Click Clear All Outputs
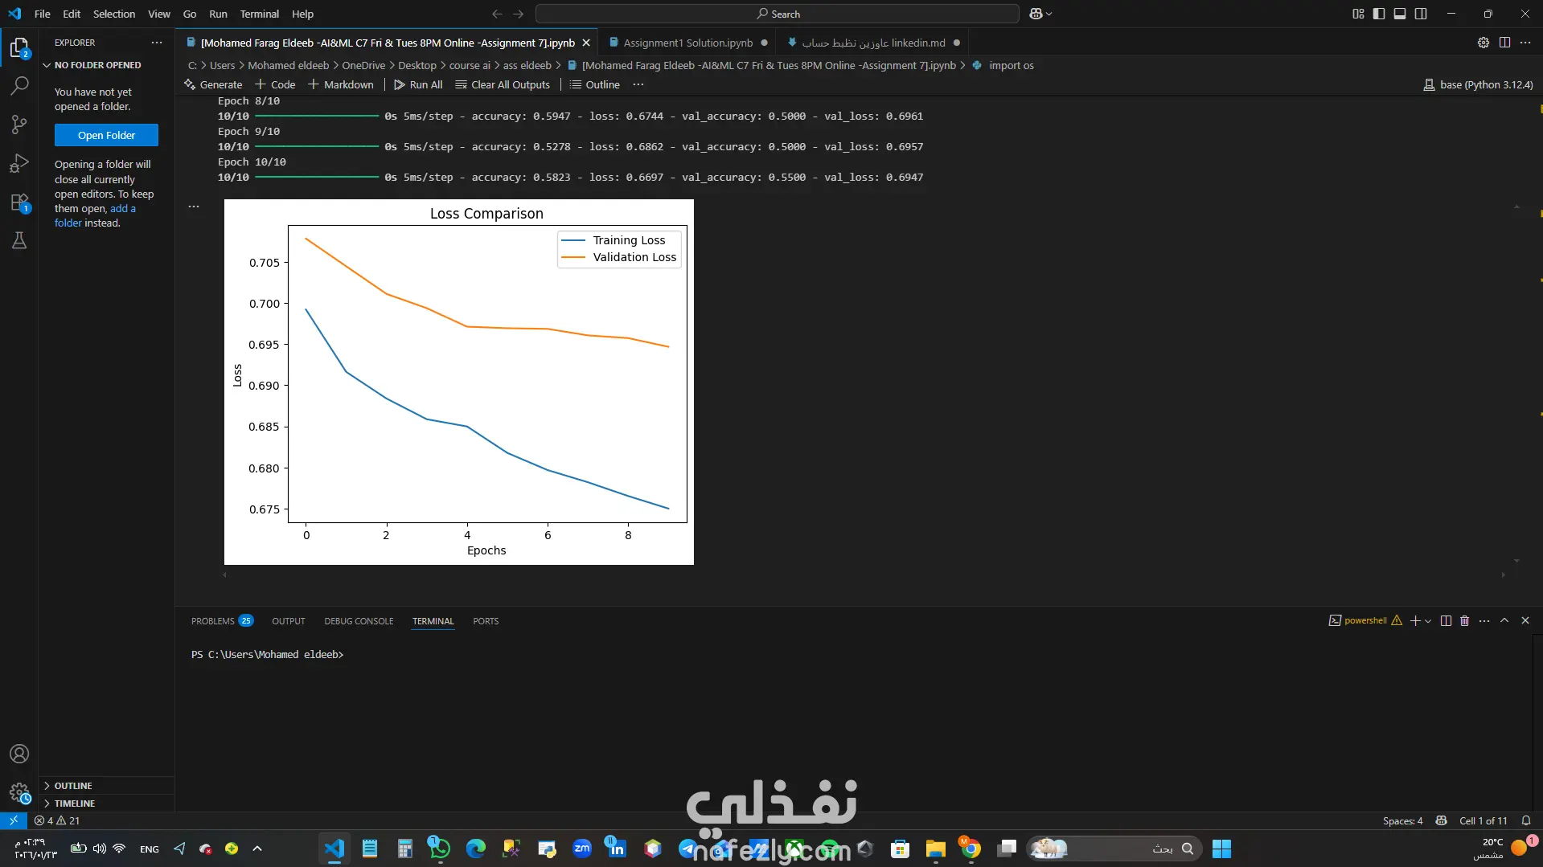Screen dimensions: 1543x867 [503, 84]
